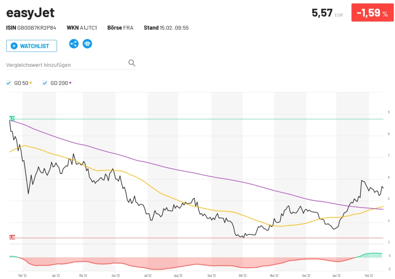
Task: Click the Okt '22 timeline label
Action: point(242,276)
